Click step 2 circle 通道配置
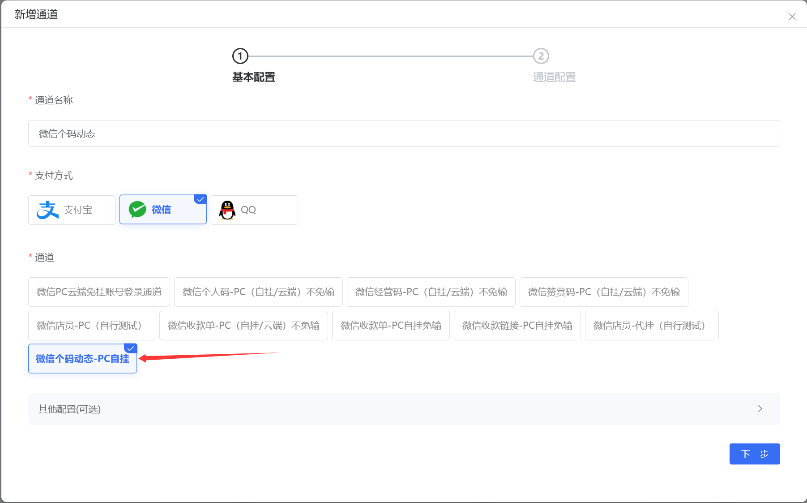807x503 pixels. [x=541, y=56]
